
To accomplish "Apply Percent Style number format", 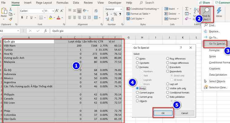I will pyautogui.click(x=115, y=14).
